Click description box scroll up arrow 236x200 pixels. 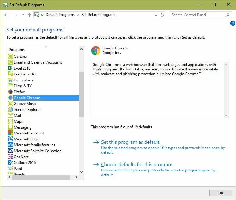226,65
